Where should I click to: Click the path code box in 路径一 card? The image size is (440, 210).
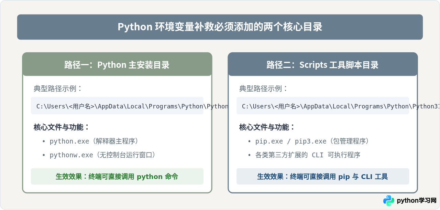[x=117, y=106]
